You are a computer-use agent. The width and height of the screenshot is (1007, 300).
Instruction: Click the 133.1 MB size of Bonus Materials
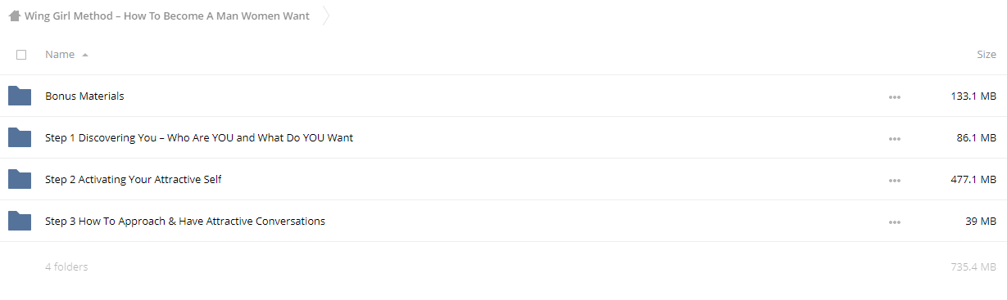pyautogui.click(x=973, y=96)
